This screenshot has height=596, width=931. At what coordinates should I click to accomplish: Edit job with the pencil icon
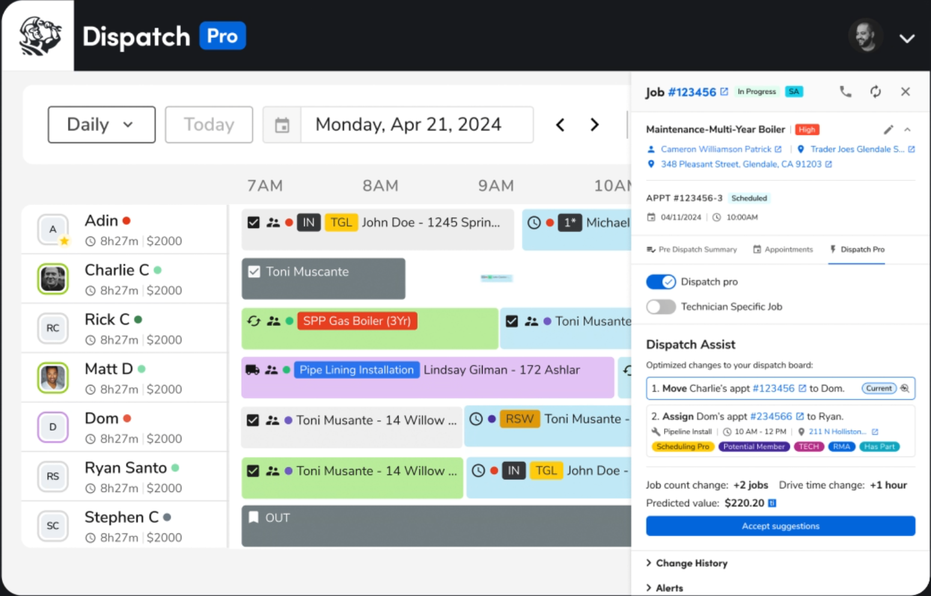(x=888, y=129)
